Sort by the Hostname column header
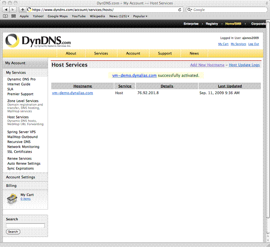 (82, 86)
